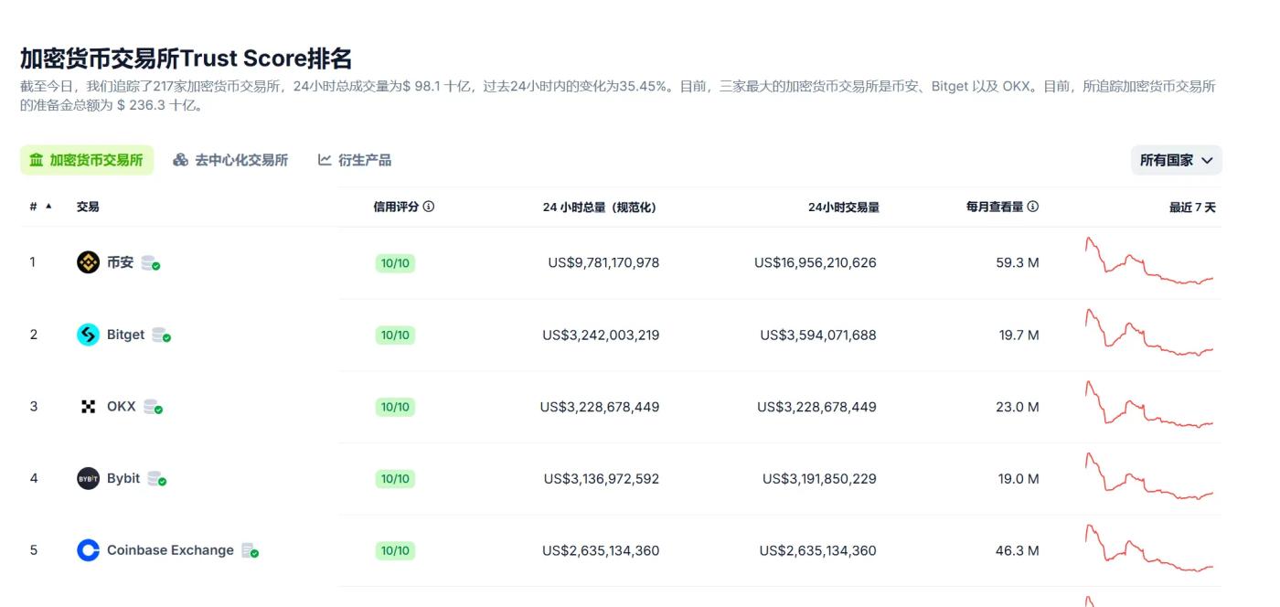Screen dimensions: 1280x607
Task: Click the Coinbase Exchange logo icon
Action: pos(88,550)
